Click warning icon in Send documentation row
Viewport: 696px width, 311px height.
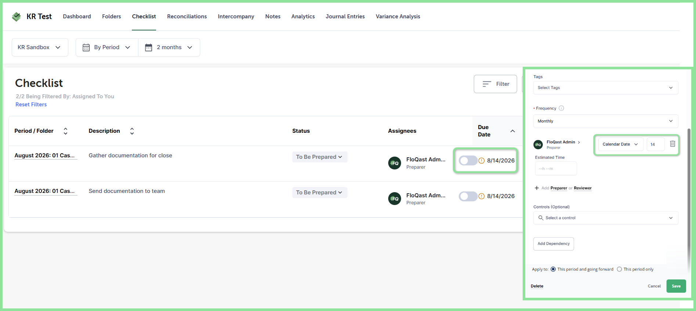(x=482, y=196)
